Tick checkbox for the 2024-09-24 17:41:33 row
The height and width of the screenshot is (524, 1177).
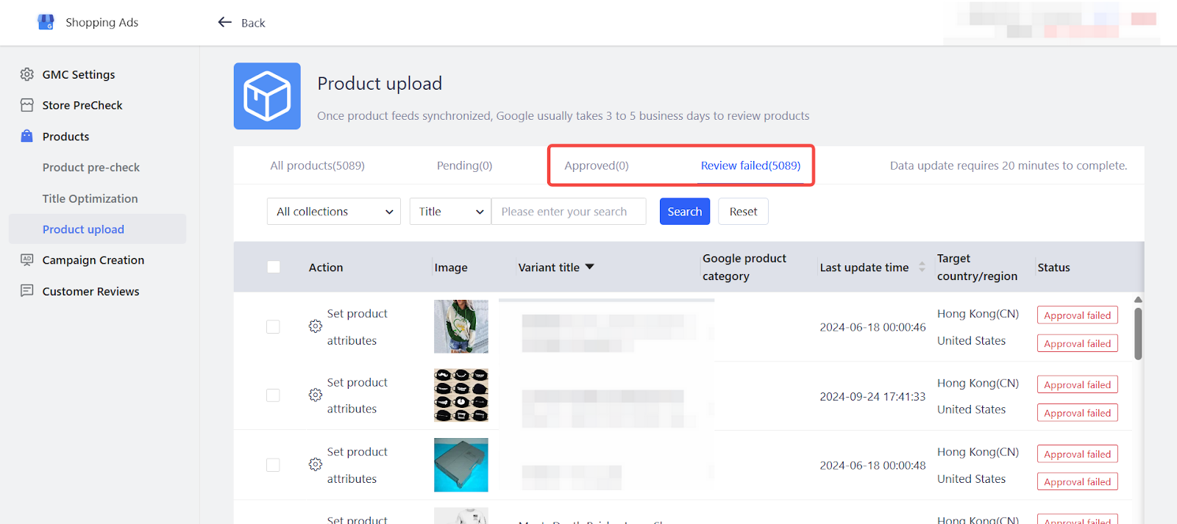coord(273,395)
